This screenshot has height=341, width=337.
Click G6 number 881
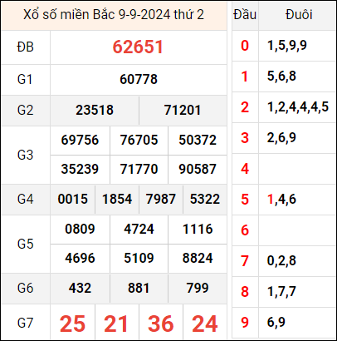tap(139, 288)
